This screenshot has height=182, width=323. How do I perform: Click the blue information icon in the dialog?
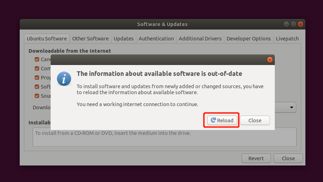point(64,79)
